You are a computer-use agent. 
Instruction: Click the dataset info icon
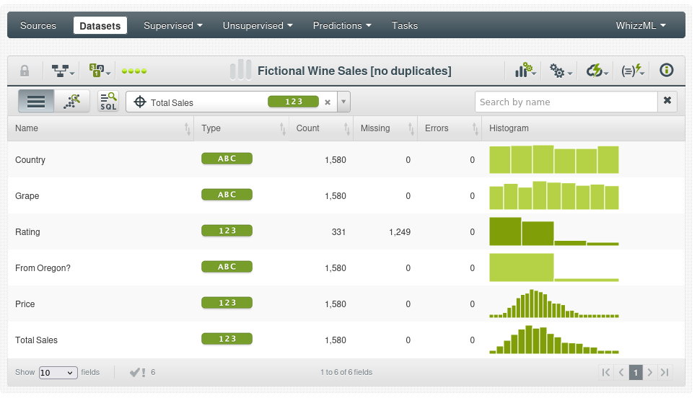pyautogui.click(x=667, y=71)
